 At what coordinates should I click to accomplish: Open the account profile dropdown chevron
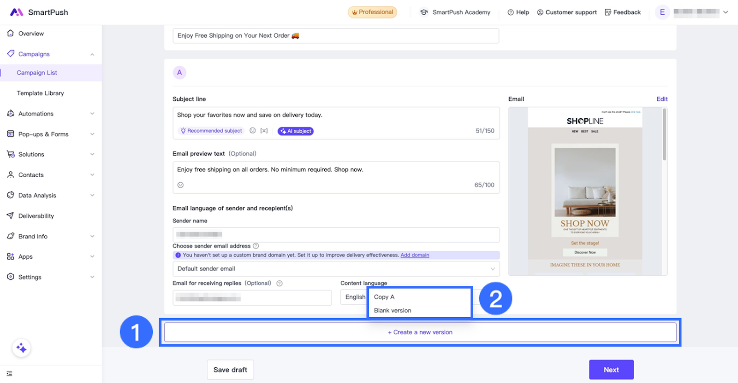coord(726,12)
